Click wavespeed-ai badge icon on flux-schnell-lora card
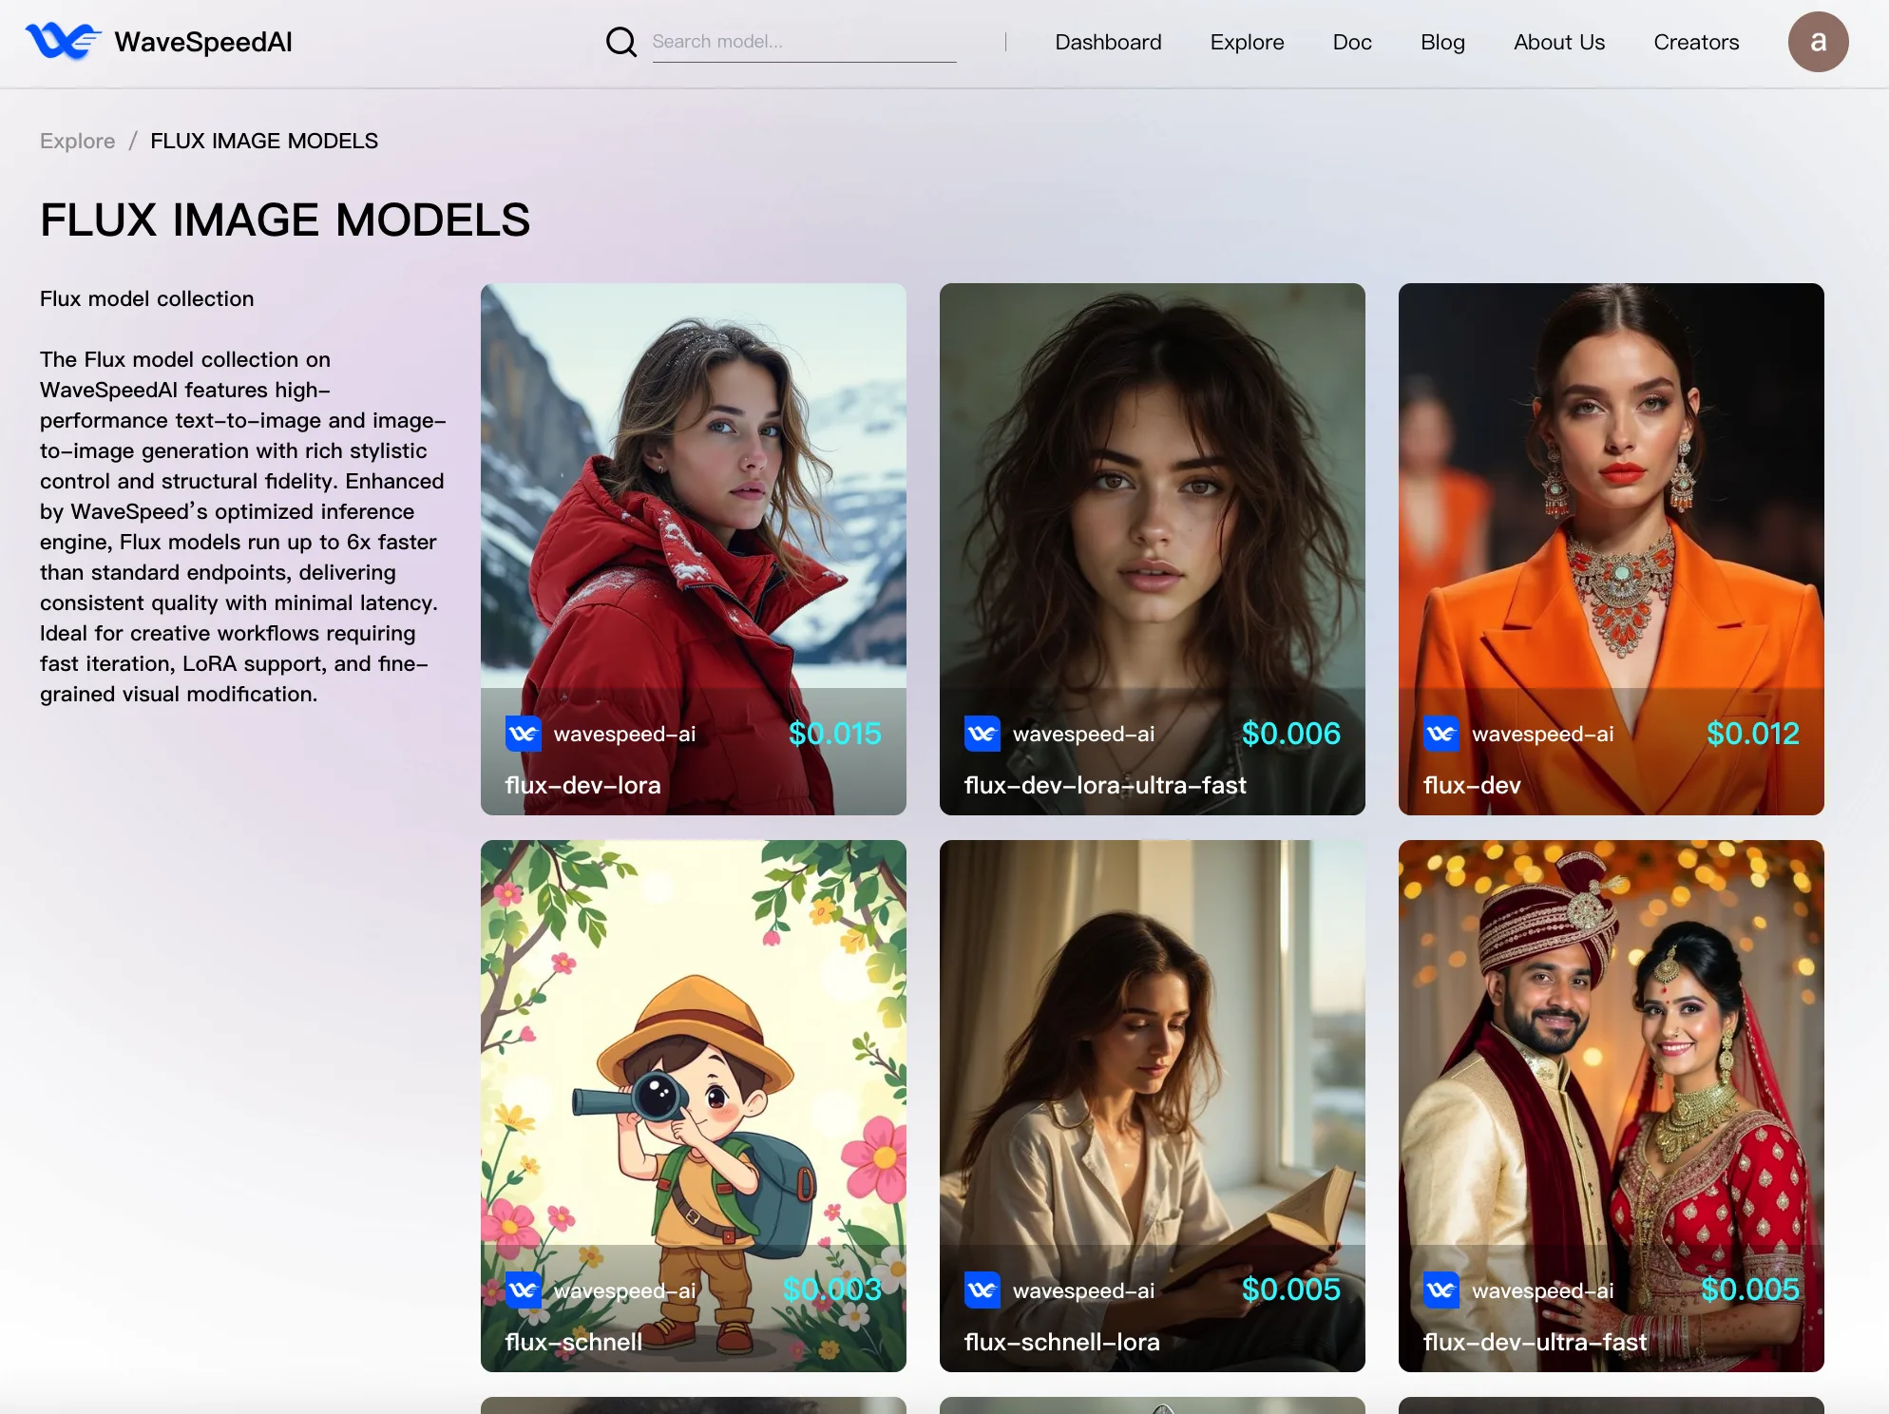The width and height of the screenshot is (1889, 1414). click(x=982, y=1290)
